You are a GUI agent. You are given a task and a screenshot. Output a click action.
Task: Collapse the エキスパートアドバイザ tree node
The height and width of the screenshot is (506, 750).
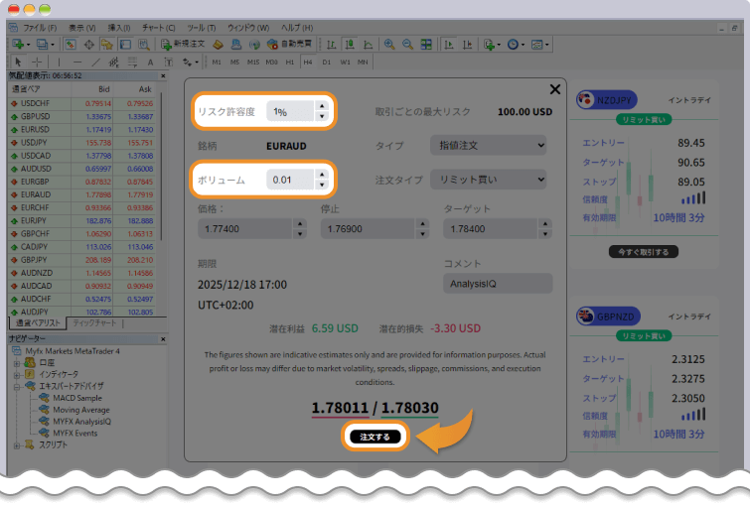17,386
